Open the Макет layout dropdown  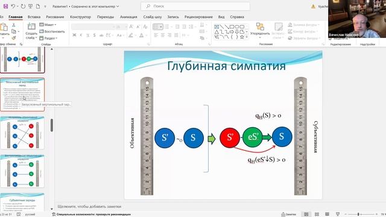click(48, 25)
